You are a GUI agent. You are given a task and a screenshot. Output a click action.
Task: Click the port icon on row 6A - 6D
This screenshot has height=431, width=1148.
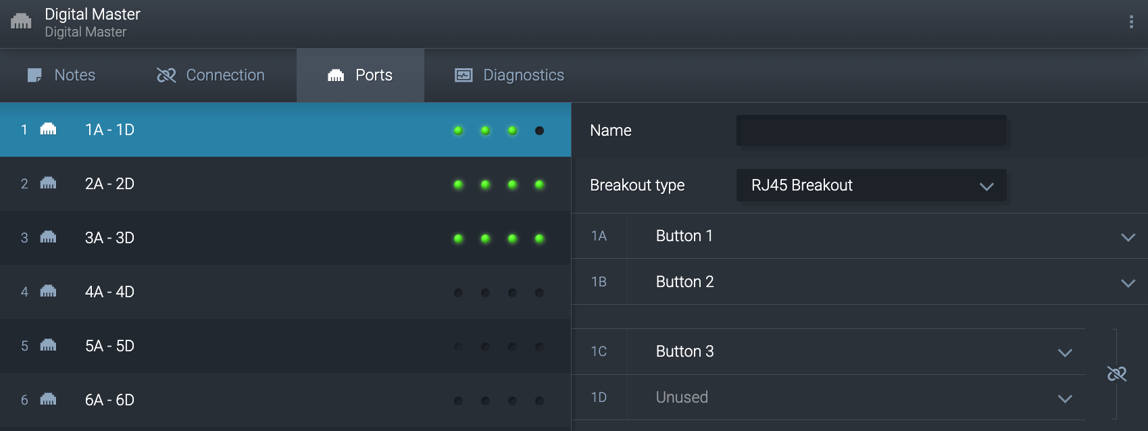point(48,399)
